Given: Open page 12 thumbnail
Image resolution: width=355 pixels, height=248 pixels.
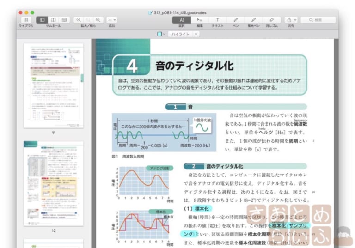Looking at the screenshot, I should 54,183.
